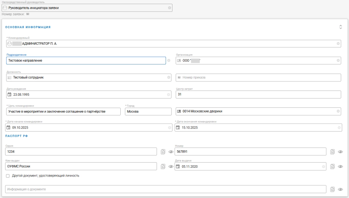The height and width of the screenshot is (198, 349).
Task: Click document icon beside Информация о документе
Action: [333, 189]
